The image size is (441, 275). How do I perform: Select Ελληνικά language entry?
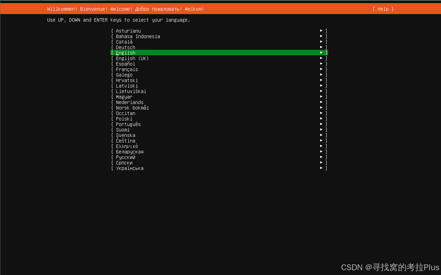pos(219,146)
